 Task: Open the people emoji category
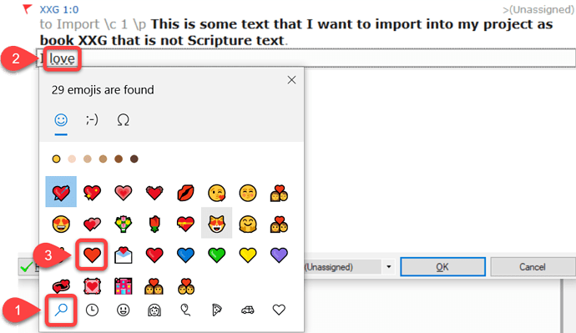click(x=154, y=310)
